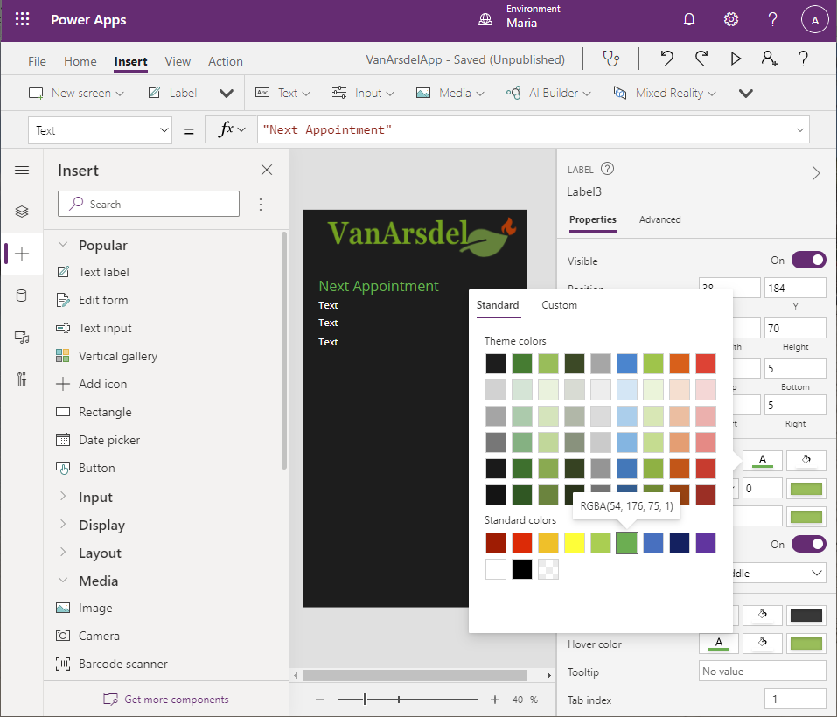
Task: Click Get more components link
Action: pos(166,699)
